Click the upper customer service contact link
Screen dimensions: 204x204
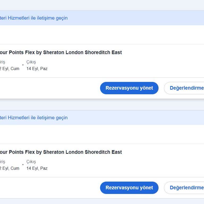34,18
